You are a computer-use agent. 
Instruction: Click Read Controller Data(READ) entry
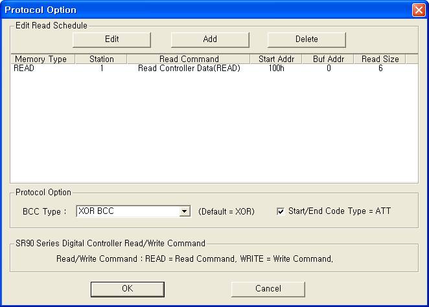pyautogui.click(x=189, y=68)
